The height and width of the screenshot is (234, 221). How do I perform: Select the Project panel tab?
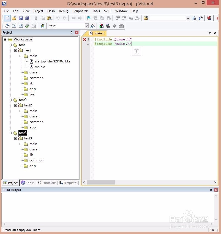pos(10,183)
